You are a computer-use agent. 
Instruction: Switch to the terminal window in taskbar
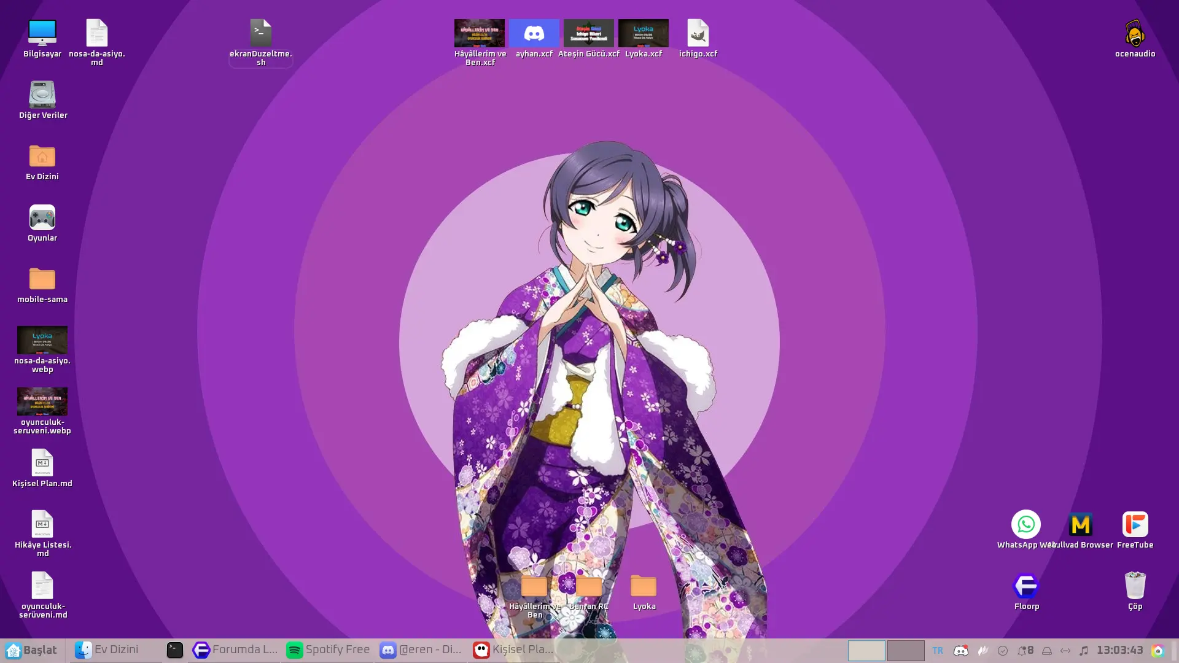[x=175, y=650]
